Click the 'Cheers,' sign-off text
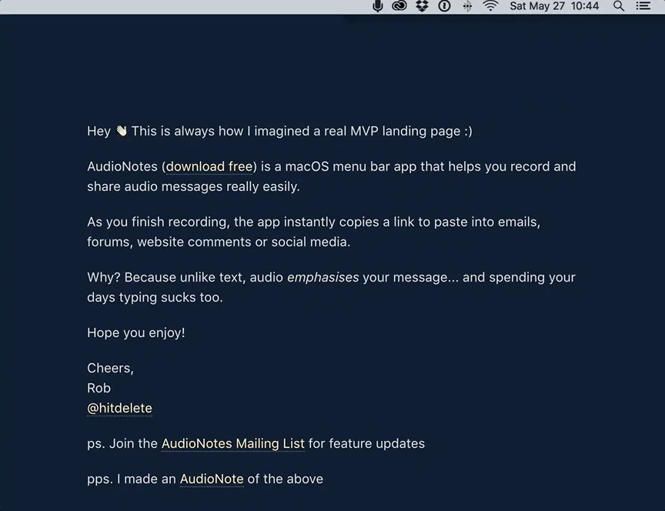Viewport: 665px width, 511px height. [110, 368]
